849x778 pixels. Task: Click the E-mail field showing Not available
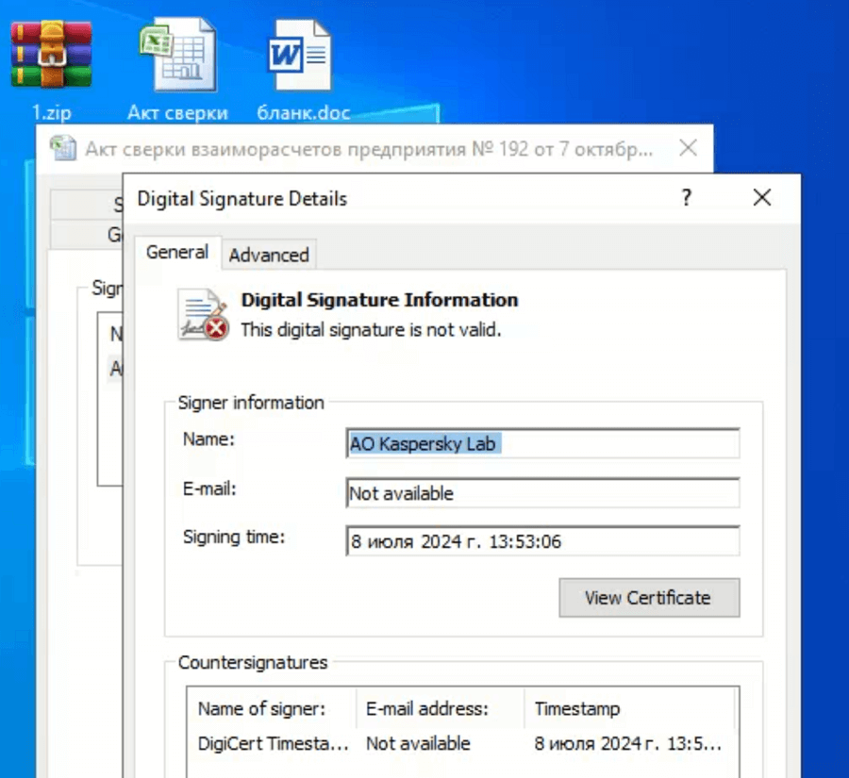click(x=542, y=493)
